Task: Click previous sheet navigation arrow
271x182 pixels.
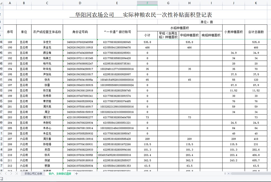Action: 5,174
